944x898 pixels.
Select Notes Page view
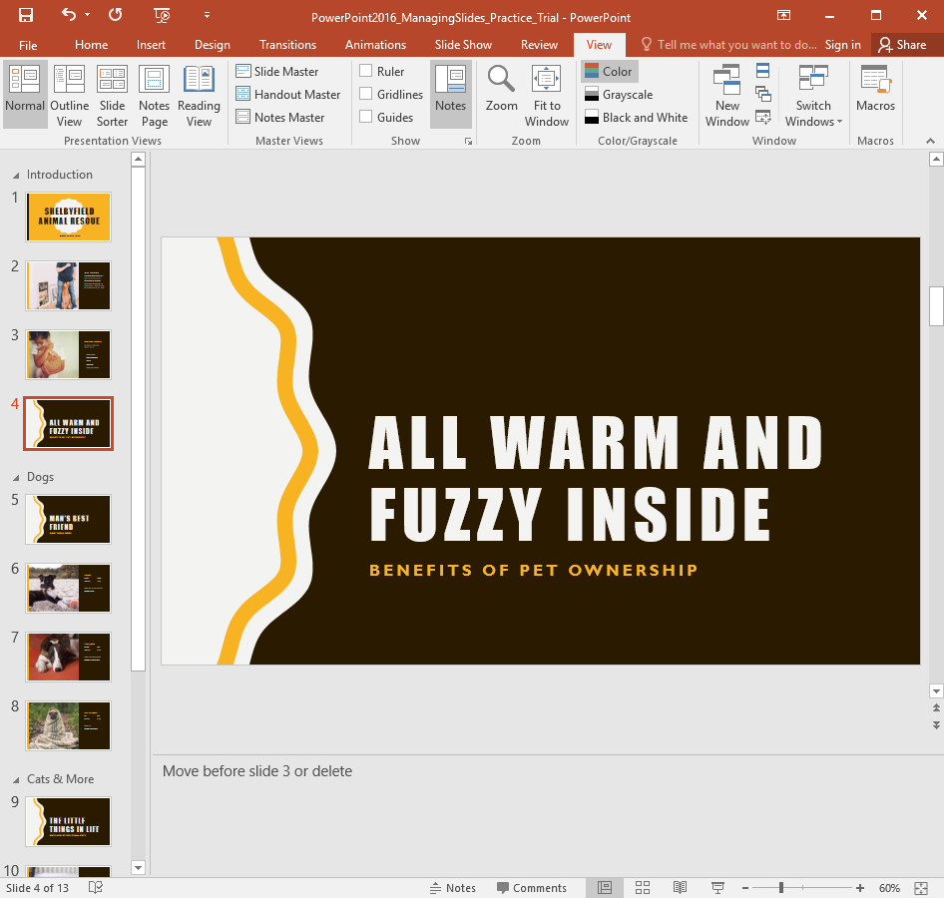coord(154,95)
